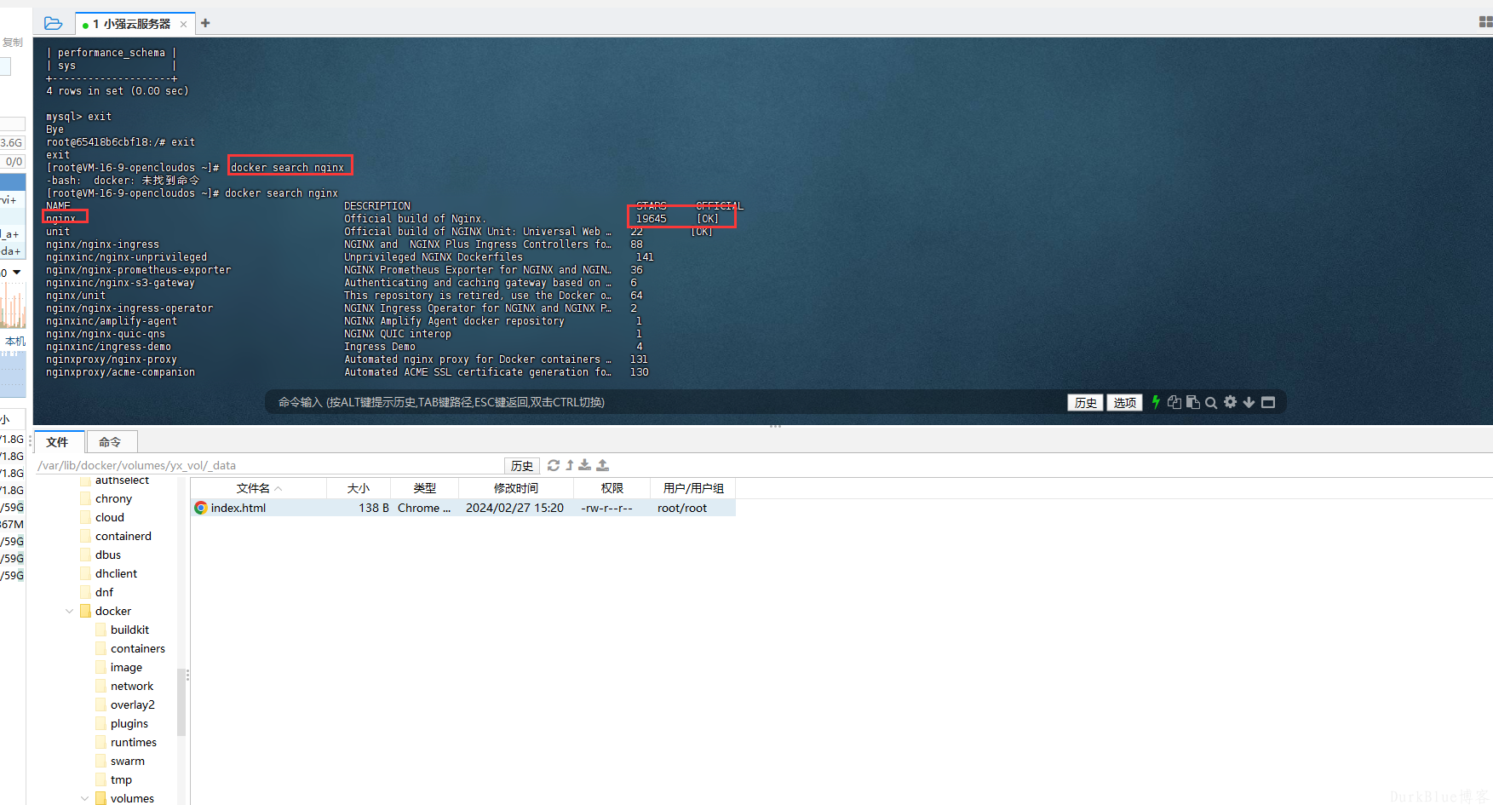Open the dropdown arrow in left sidebar
This screenshot has height=805, width=1493.
click(16, 273)
